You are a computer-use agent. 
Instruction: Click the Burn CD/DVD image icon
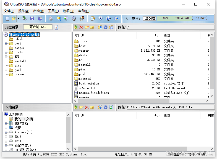(x=82, y=18)
